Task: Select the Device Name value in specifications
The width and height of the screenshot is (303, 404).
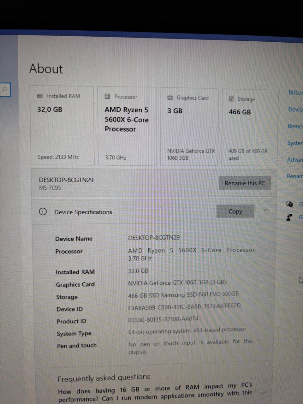Action: click(154, 238)
